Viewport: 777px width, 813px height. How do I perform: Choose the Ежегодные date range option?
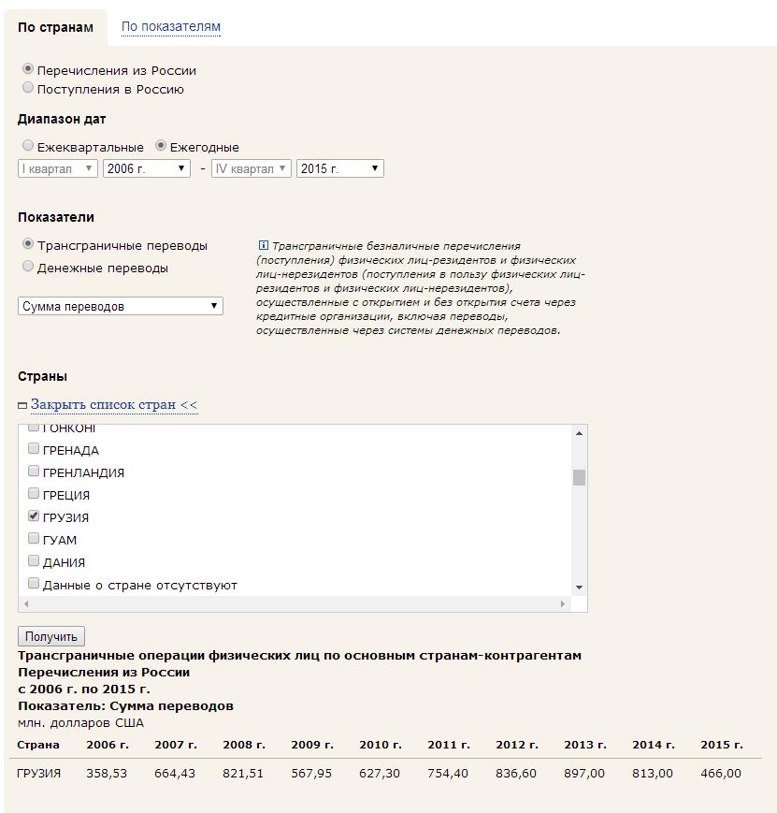(x=161, y=145)
